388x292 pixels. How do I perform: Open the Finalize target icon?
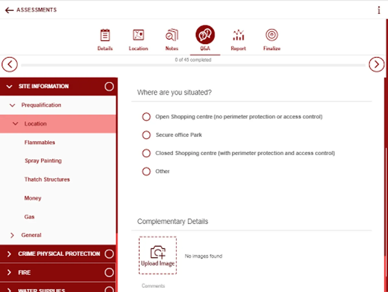coord(272,35)
